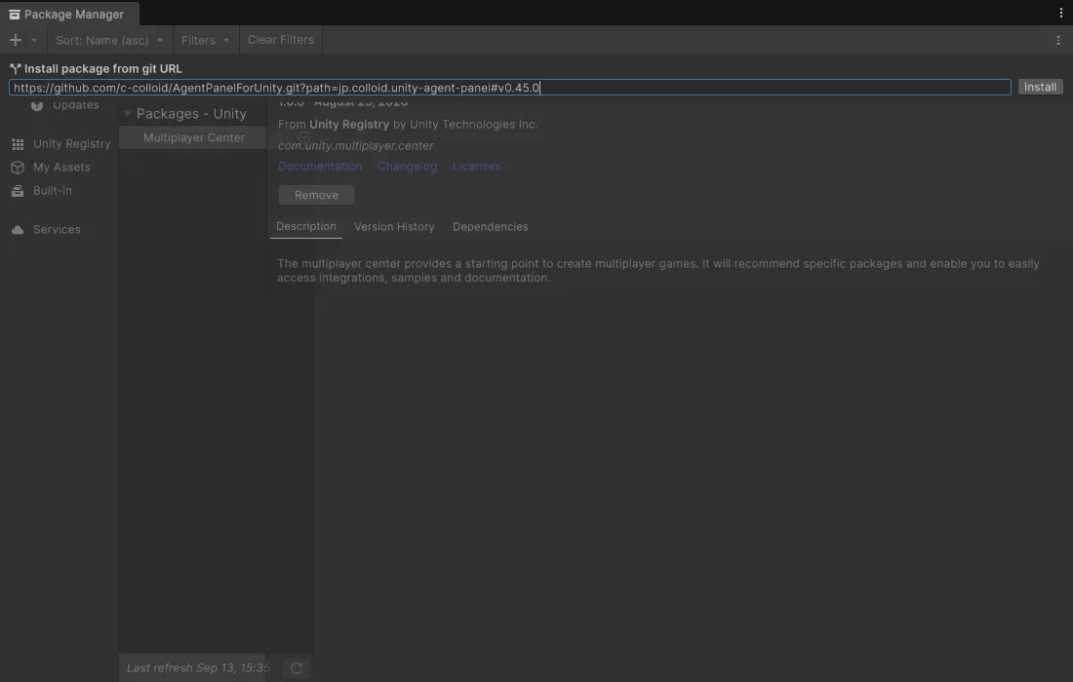The height and width of the screenshot is (682, 1073).
Task: Open the Documentation link
Action: coord(320,166)
